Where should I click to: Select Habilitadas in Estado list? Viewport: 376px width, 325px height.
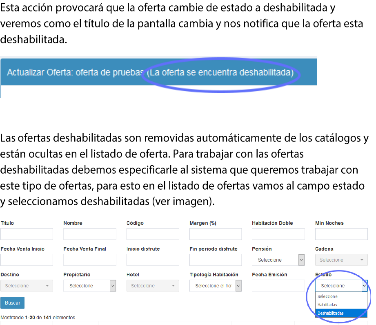[341, 305]
